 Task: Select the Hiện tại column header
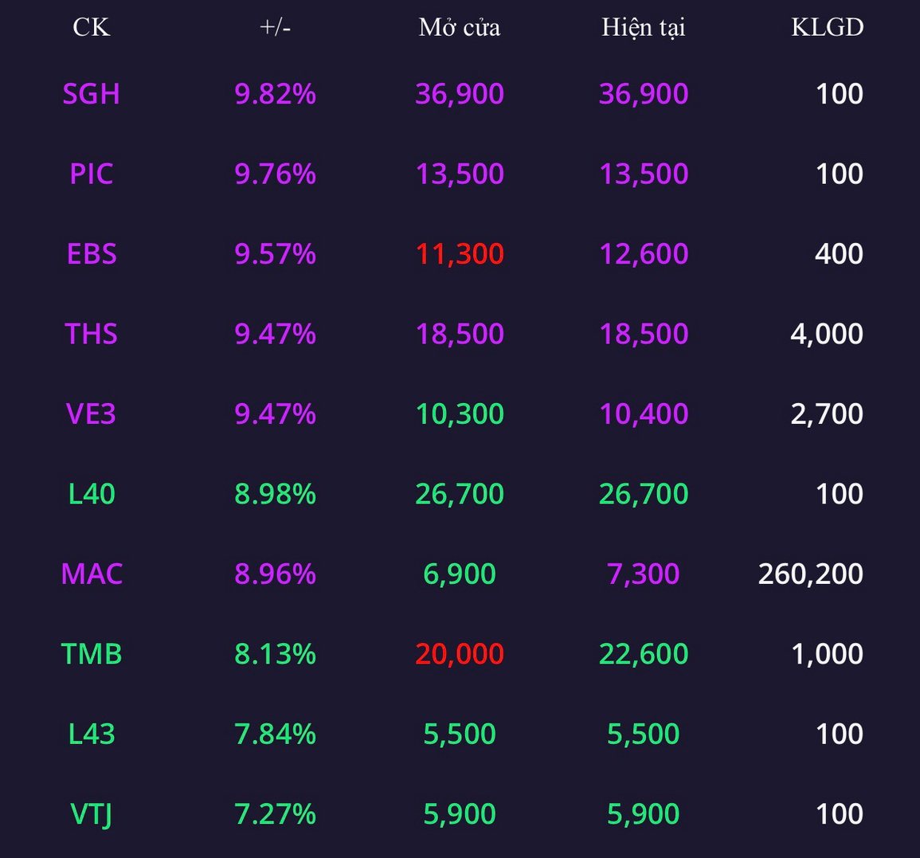click(x=643, y=27)
